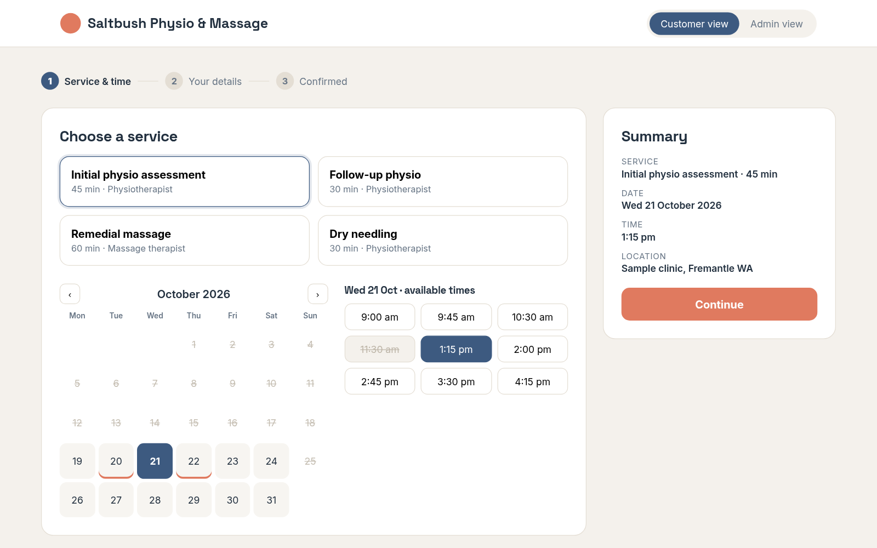Click Saltbush Physio & Massage title

coord(178,24)
